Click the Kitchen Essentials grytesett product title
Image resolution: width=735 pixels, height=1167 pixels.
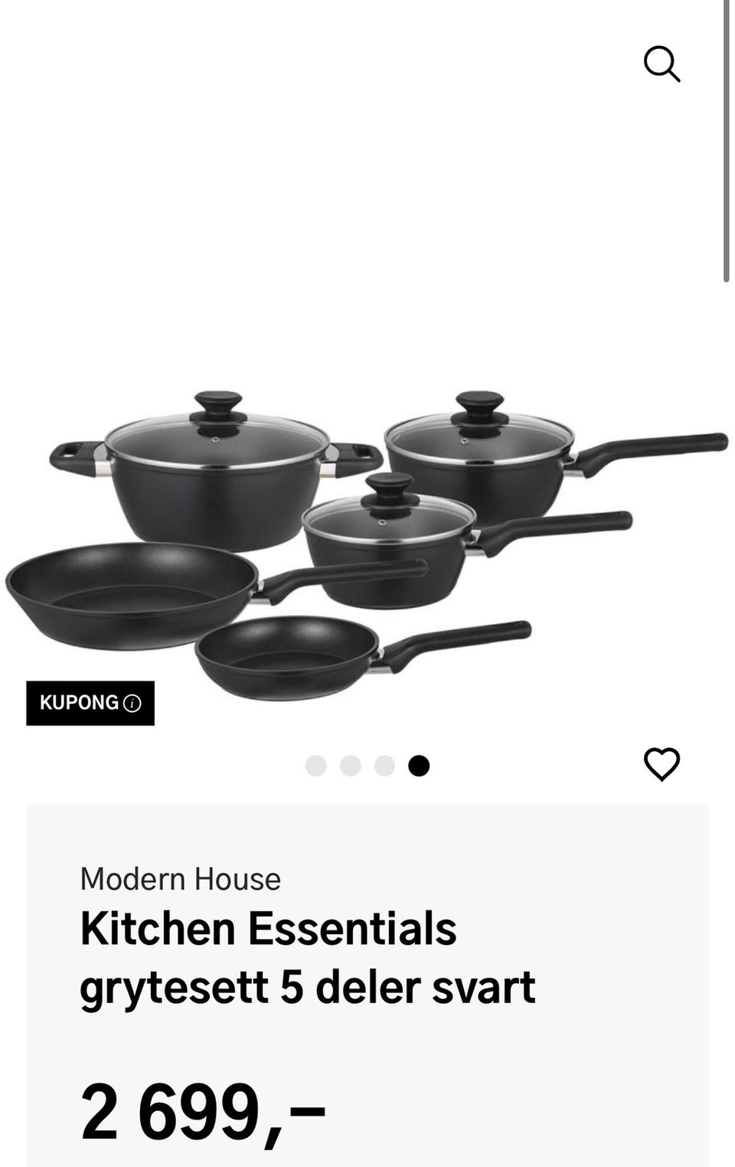307,957
